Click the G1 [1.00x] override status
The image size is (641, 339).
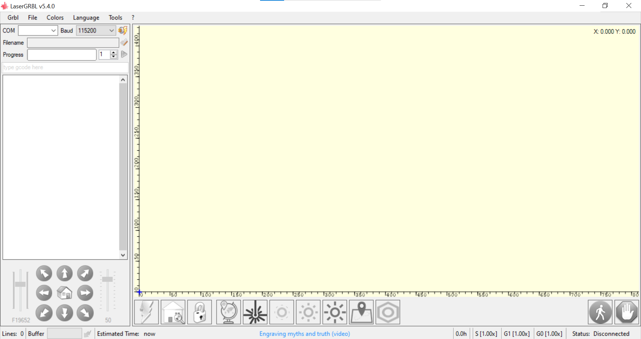[517, 334]
